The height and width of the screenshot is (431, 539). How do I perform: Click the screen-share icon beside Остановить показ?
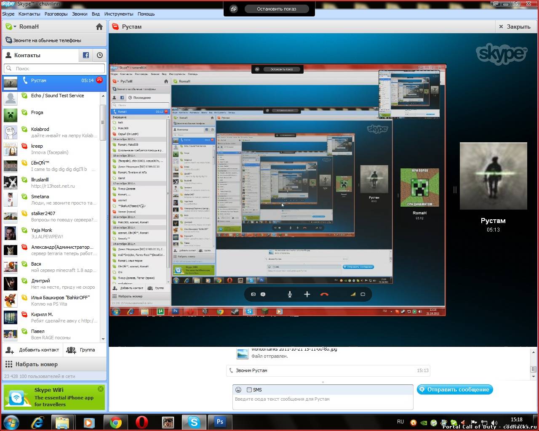click(234, 9)
